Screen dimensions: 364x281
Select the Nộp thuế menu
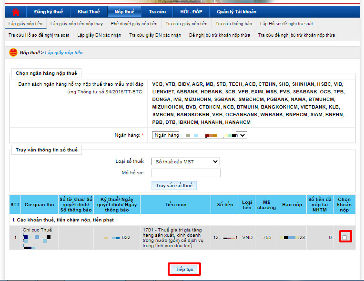[x=124, y=11]
